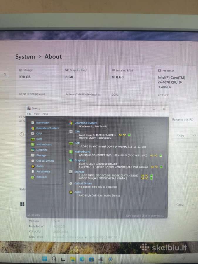Select CPU in Speccy sidebar
198x264 pixels.
click(x=39, y=133)
